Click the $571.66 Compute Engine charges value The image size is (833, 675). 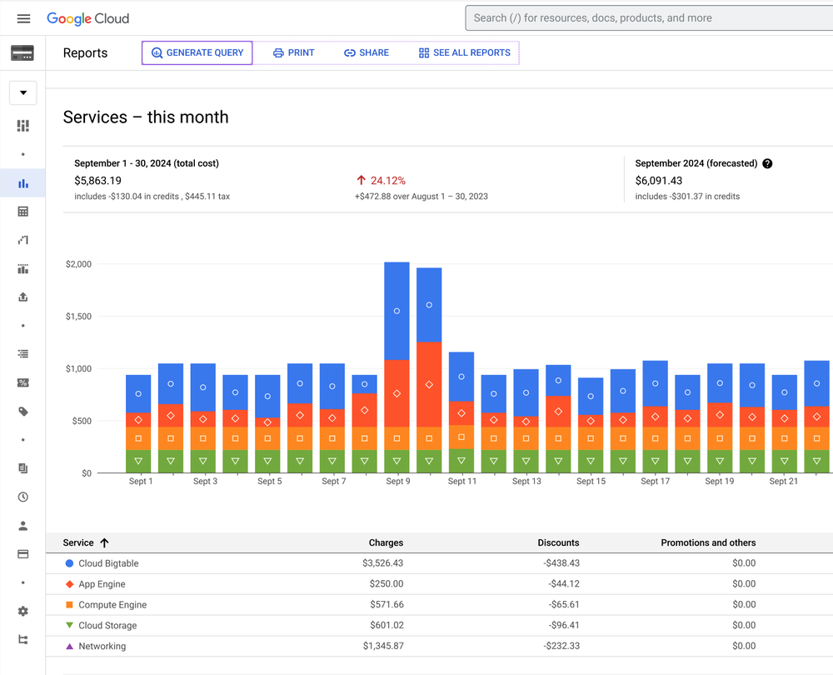coord(387,604)
